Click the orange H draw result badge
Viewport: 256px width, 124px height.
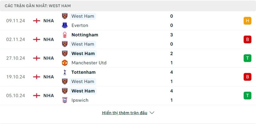coord(247,21)
